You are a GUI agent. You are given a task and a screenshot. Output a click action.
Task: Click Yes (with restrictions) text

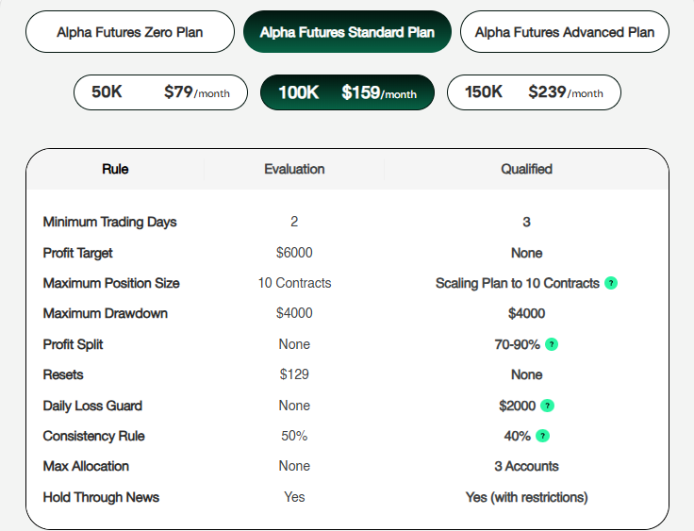point(526,497)
